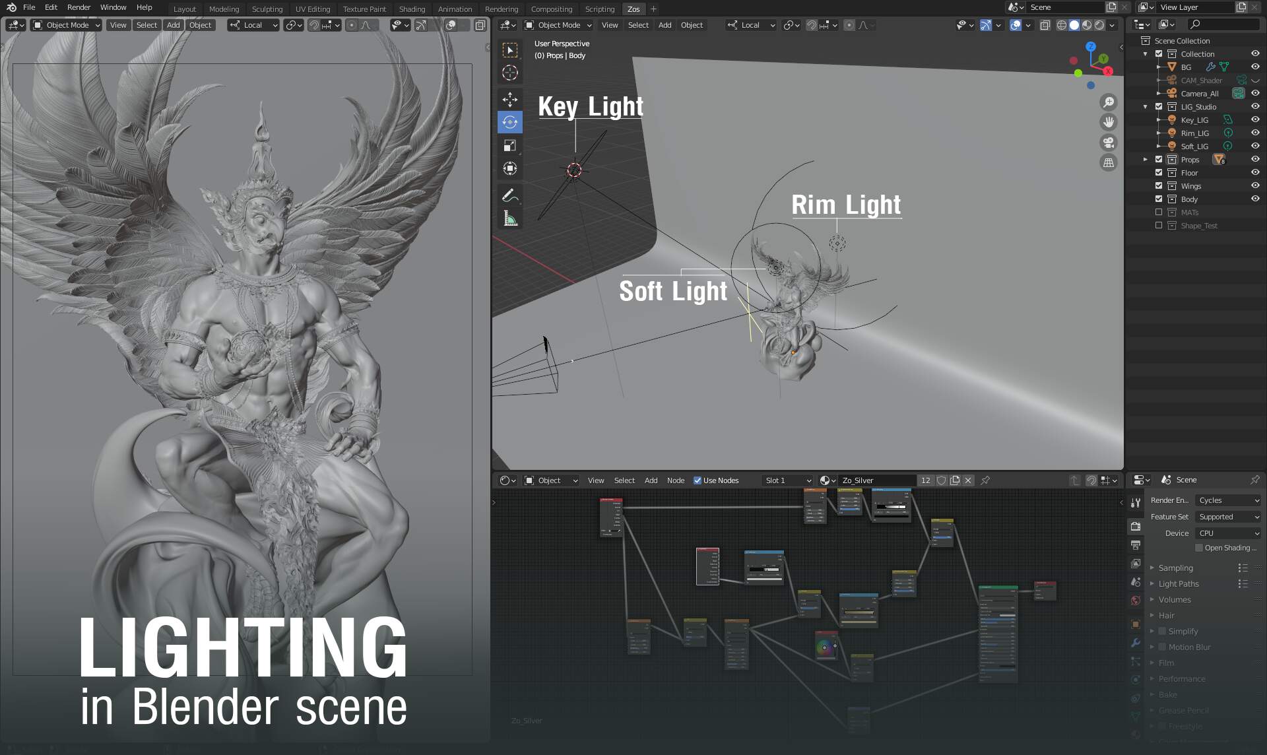Click Add in right viewport header
The width and height of the screenshot is (1267, 755).
665,25
